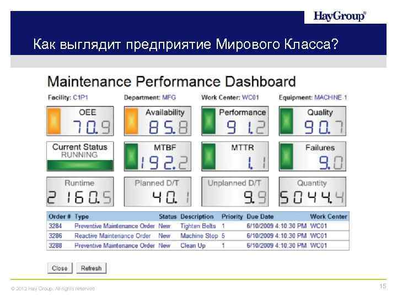This screenshot has width=397, height=297.
Task: Click the Planned D/T gauge 40.1
Action: pyautogui.click(x=158, y=192)
